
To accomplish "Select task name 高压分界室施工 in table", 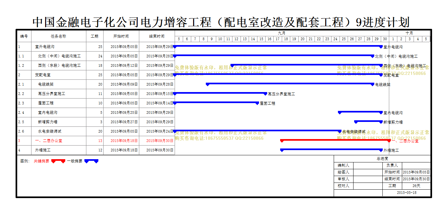I will (x=52, y=94).
